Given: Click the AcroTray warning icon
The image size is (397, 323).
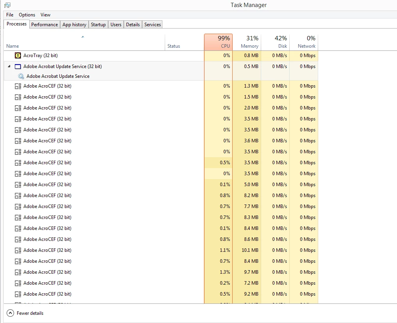Looking at the screenshot, I should click(x=18, y=55).
